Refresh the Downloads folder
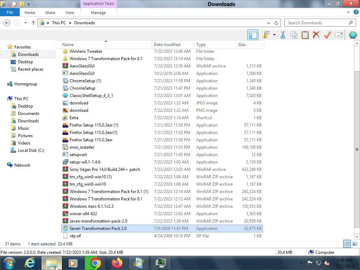 276,23
